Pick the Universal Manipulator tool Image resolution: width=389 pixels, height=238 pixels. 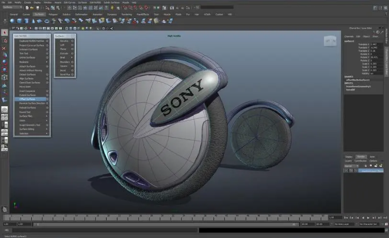tap(4, 77)
